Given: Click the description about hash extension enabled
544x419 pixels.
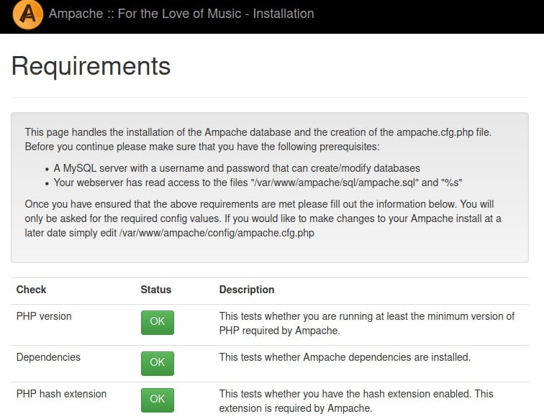Looking at the screenshot, I should click(x=356, y=401).
